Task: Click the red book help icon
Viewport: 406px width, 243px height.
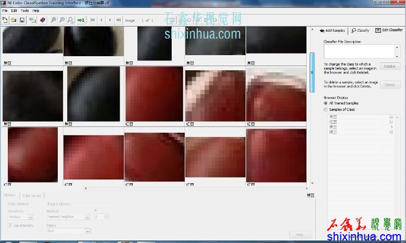Action: pyautogui.click(x=42, y=20)
